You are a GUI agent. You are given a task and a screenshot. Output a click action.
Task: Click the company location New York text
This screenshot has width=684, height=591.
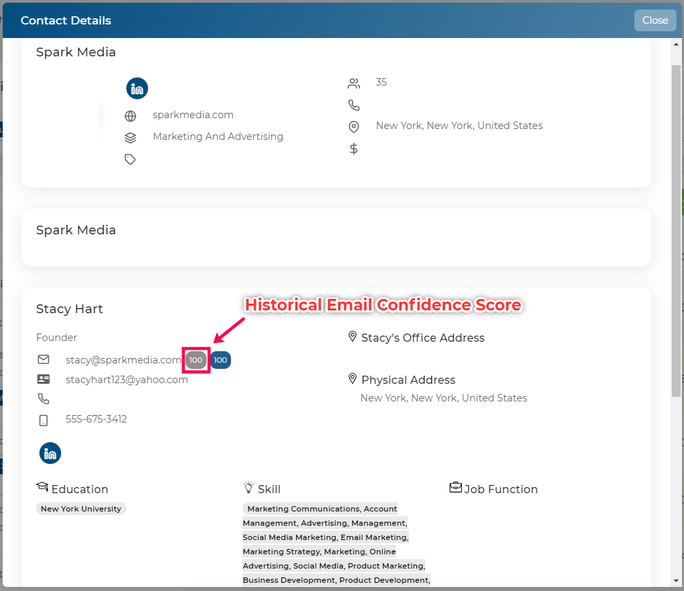[459, 126]
